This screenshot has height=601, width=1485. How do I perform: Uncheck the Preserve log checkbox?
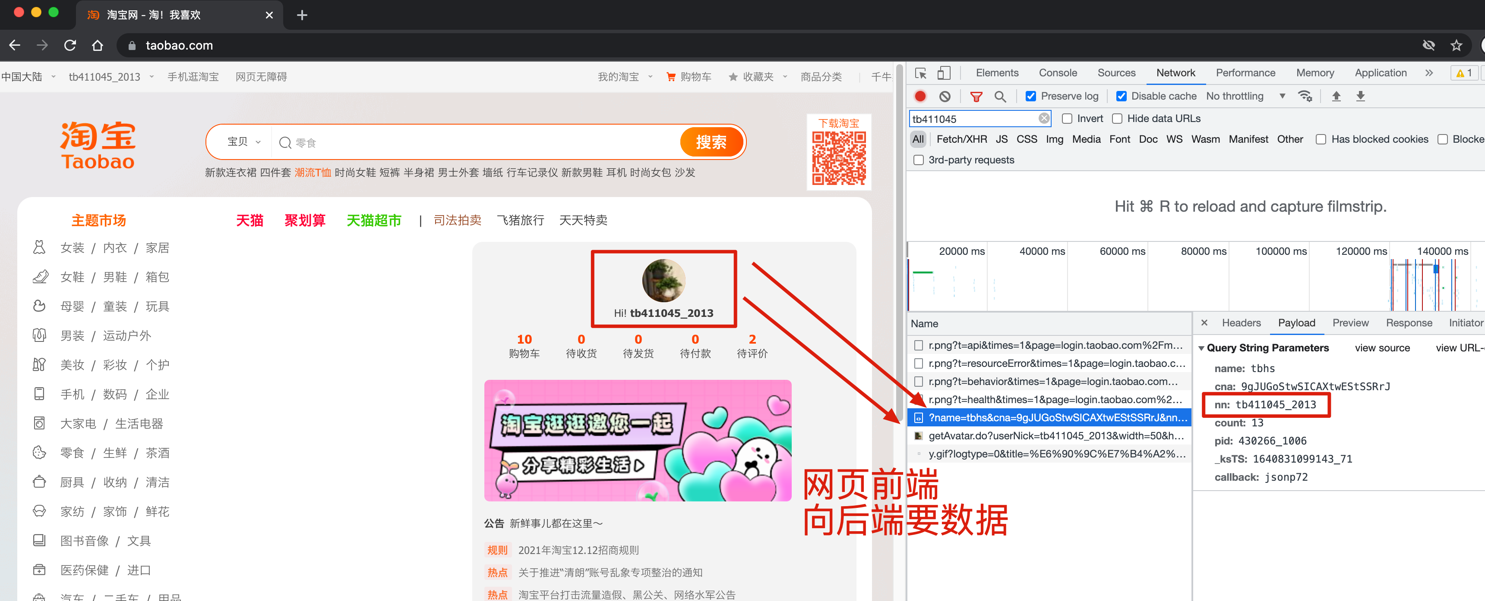pos(1031,96)
